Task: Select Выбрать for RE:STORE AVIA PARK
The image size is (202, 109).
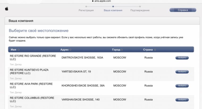Action: coord(182,86)
